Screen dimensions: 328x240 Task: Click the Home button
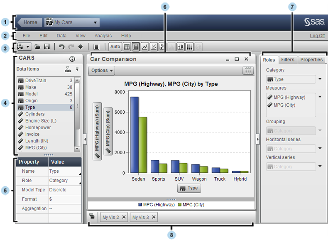pyautogui.click(x=30, y=22)
